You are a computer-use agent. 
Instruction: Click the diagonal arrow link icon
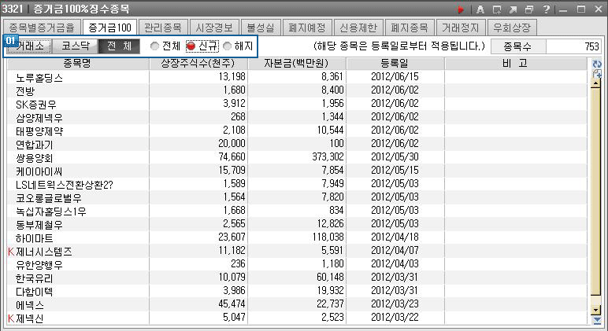[x=513, y=9]
